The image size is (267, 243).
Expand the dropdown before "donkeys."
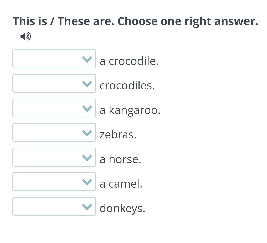tap(54, 206)
